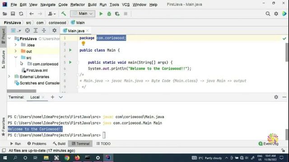
Task: Toggle tool window quick access in status bar
Action: [4, 150]
